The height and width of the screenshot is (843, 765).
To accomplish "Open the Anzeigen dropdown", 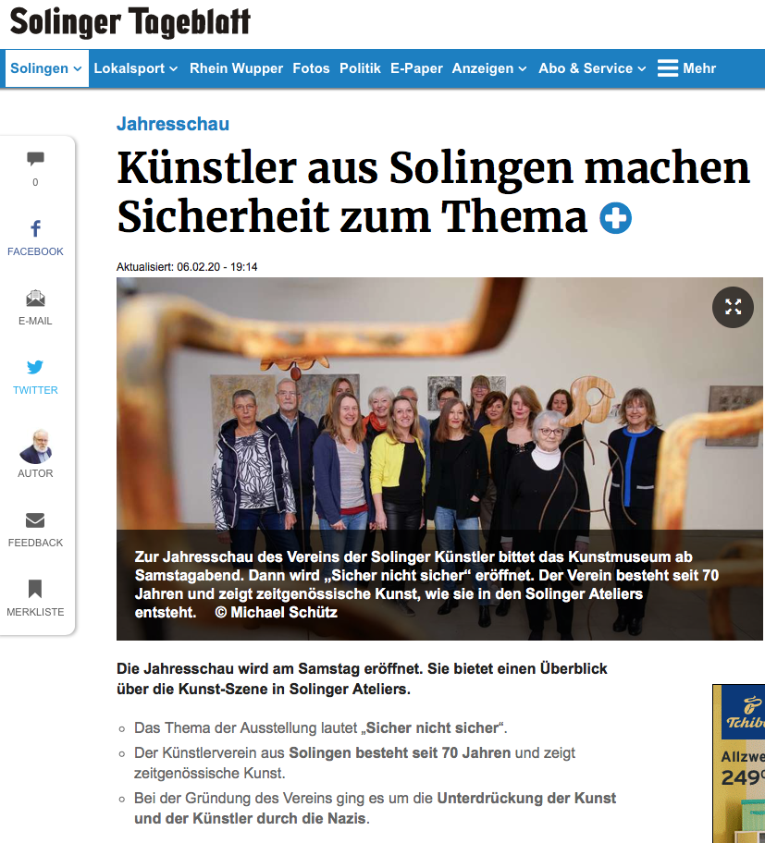I will tap(489, 68).
